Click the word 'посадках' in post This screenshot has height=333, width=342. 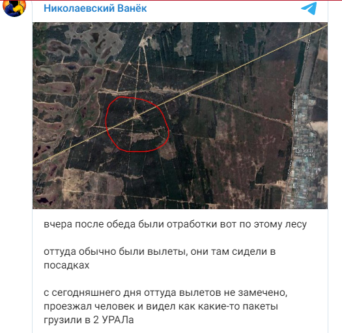click(x=66, y=265)
